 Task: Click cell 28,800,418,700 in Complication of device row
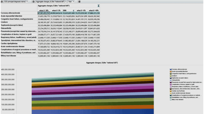tap(81, 35)
